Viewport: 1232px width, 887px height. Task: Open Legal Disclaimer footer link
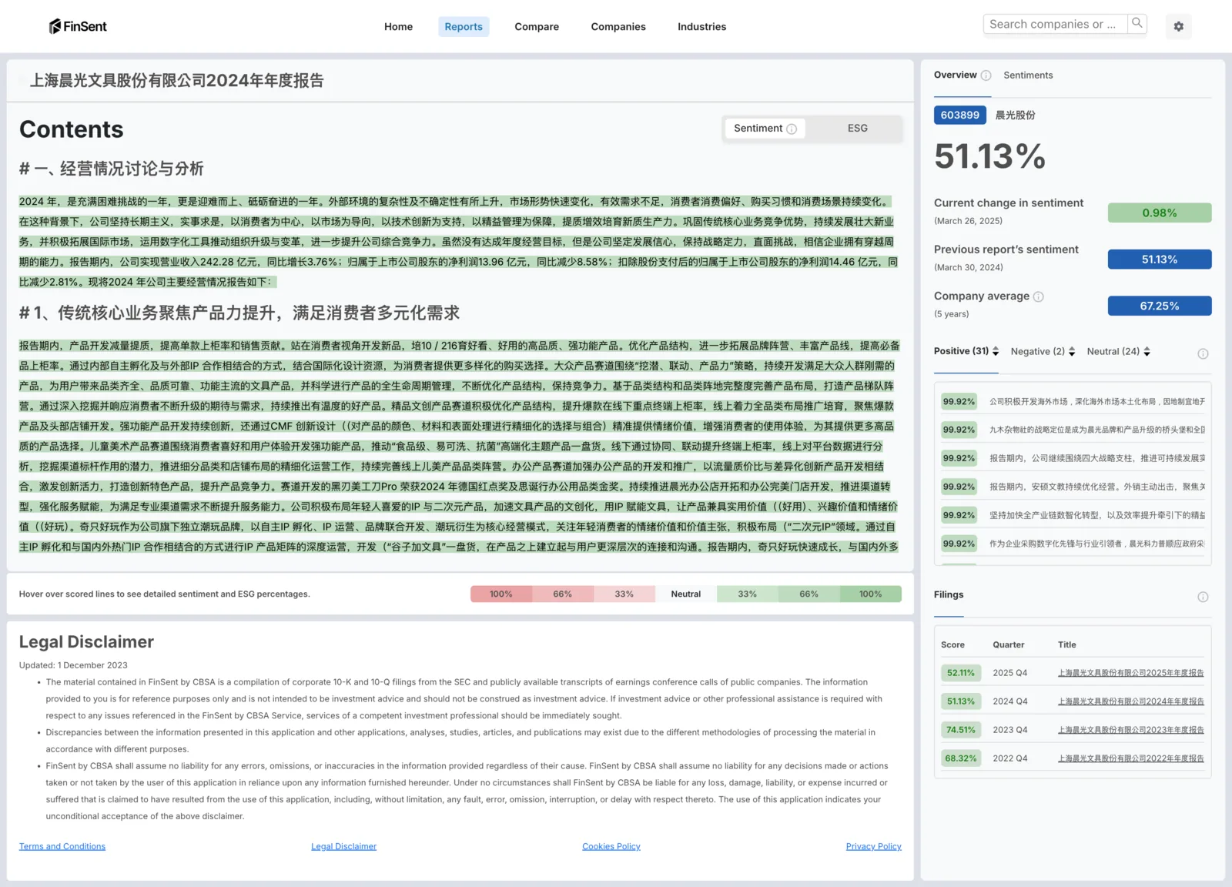click(343, 846)
